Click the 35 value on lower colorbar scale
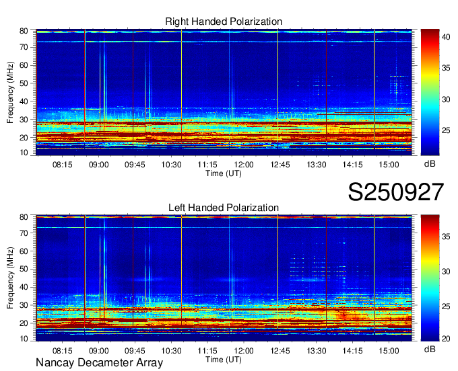 click(447, 236)
